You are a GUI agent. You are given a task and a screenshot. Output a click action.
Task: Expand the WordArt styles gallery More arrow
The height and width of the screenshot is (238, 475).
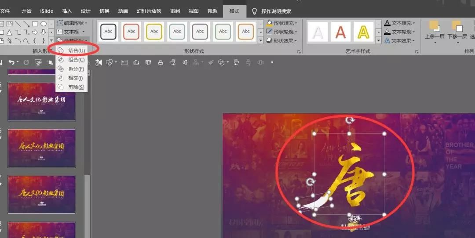click(378, 40)
